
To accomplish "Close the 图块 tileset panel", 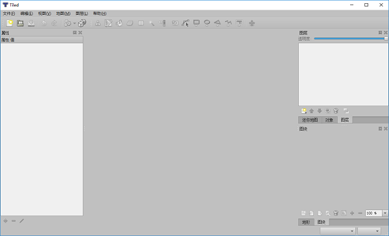I will pyautogui.click(x=386, y=129).
